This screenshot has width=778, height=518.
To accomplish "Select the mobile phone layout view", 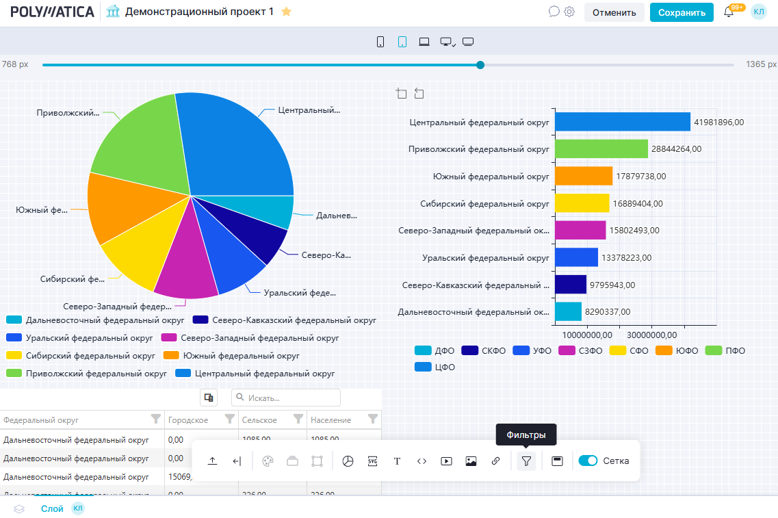I will [380, 42].
